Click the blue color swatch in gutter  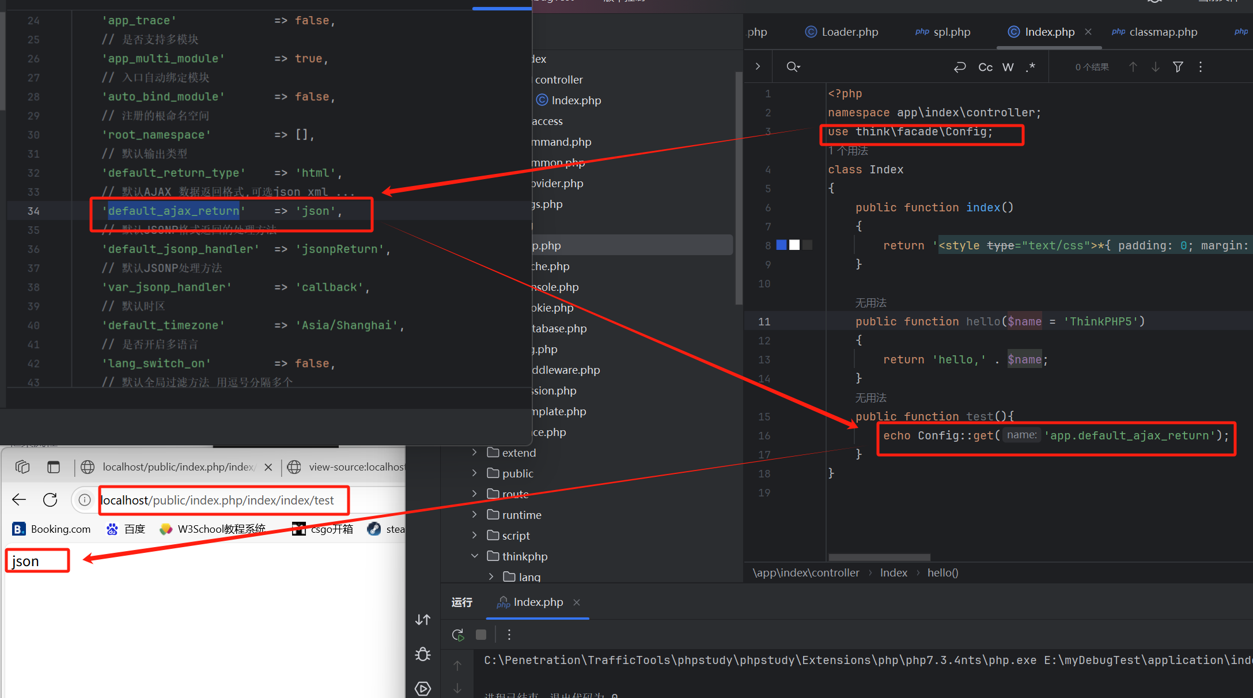click(781, 245)
